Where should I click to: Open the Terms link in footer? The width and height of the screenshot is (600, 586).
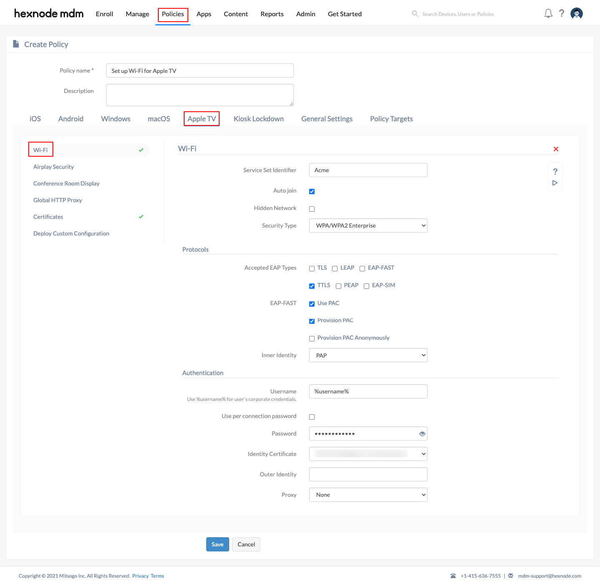coord(157,576)
